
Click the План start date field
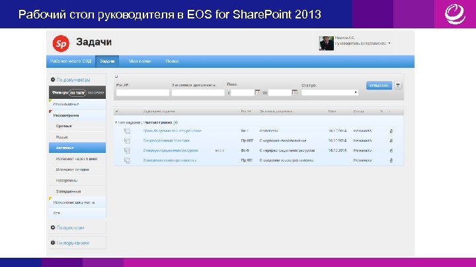(242, 93)
